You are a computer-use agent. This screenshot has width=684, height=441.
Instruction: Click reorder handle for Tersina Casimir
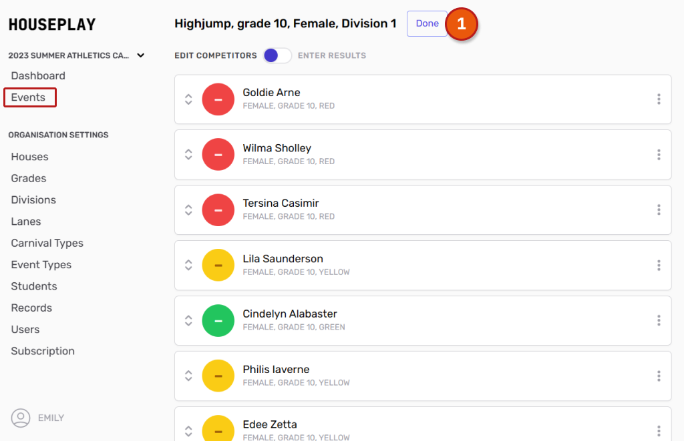click(x=188, y=210)
